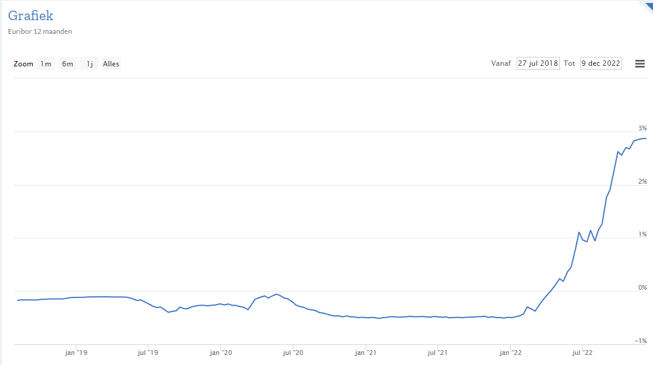The image size is (653, 365).
Task: Set zoom range to 6m
Action: (x=68, y=64)
